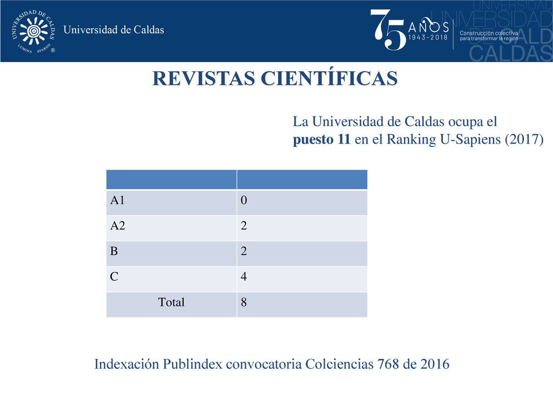Click the '1943-2018' years text

pos(428,37)
